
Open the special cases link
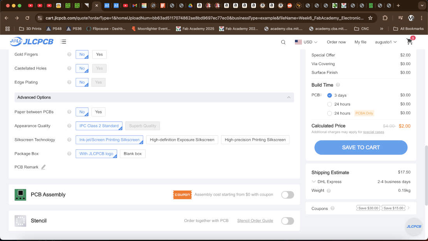374,132
